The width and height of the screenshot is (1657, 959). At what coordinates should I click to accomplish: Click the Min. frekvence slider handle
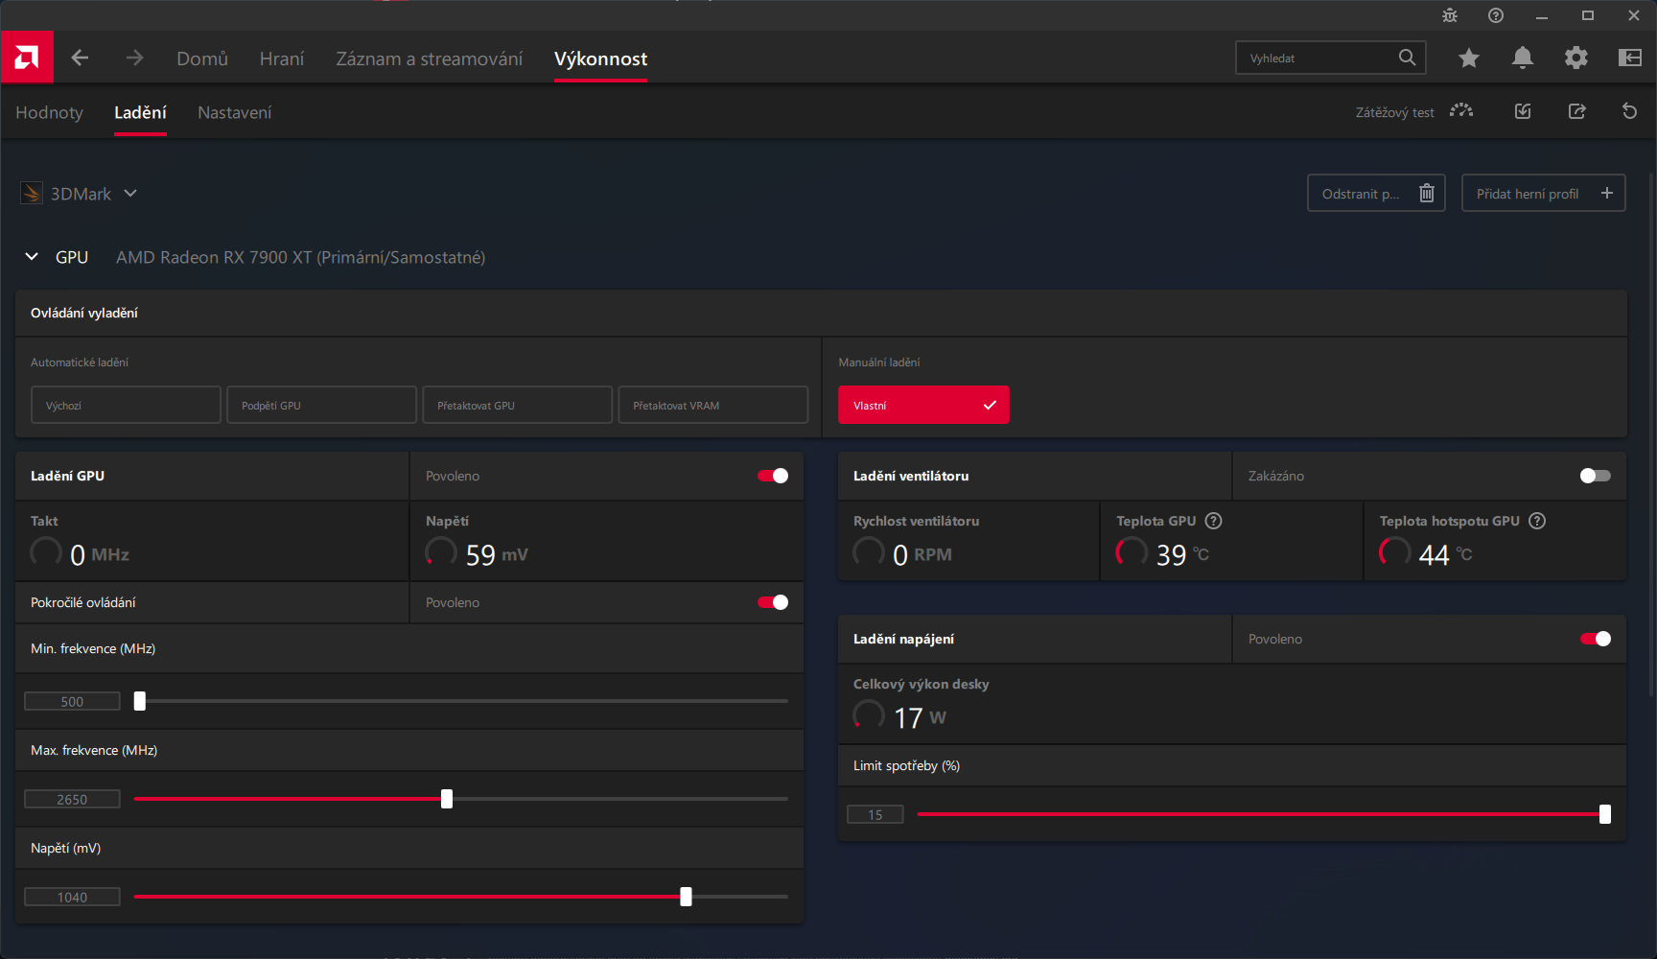(140, 701)
